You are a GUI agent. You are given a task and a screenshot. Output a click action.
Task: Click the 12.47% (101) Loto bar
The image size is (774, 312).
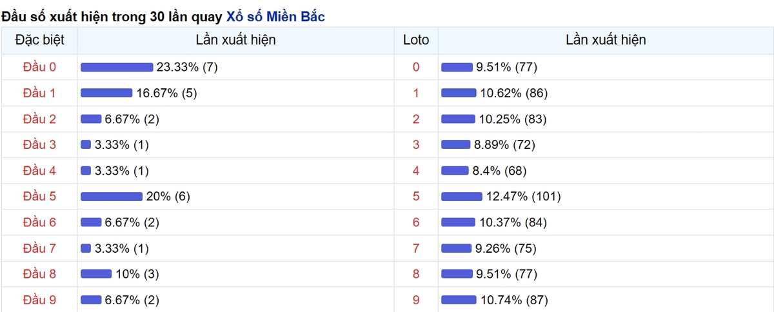(462, 197)
